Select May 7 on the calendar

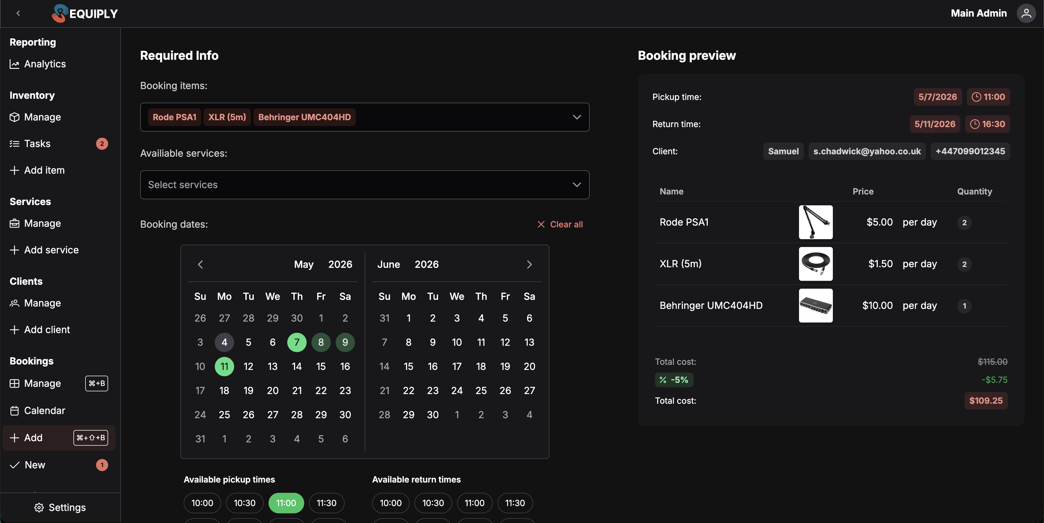click(x=297, y=342)
